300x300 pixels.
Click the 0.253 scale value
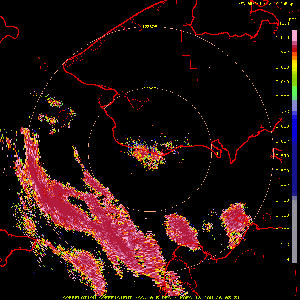coord(282,245)
